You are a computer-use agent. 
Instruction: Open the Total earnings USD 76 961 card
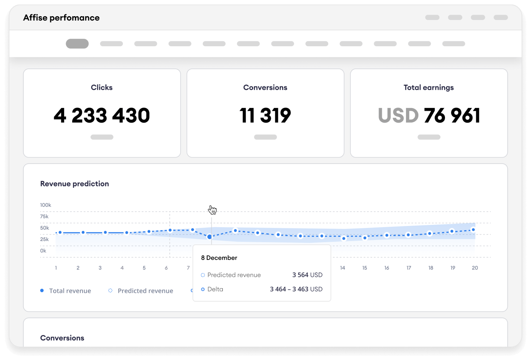[x=429, y=113]
